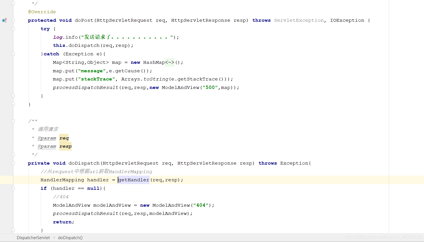Click fold end marker at catch closing brace
Image resolution: width=424 pixels, height=242 pixels.
tap(13, 96)
